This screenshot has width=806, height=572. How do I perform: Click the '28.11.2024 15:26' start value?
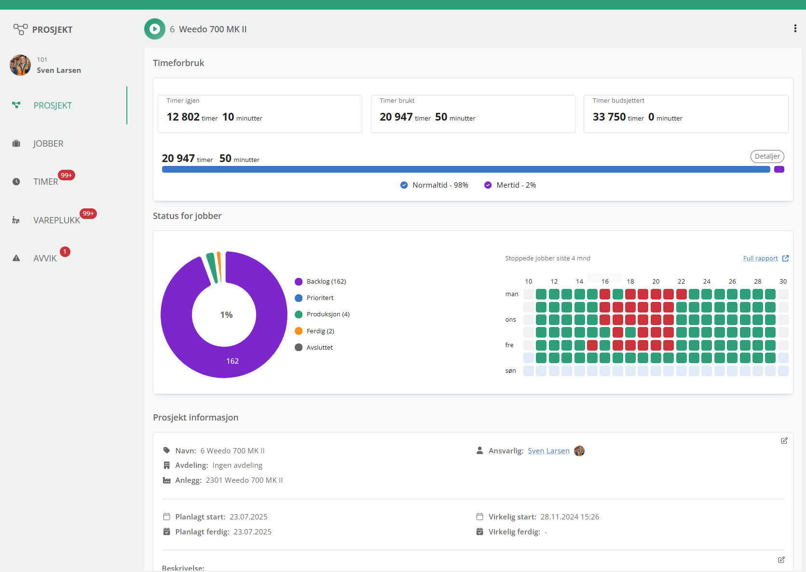(570, 517)
